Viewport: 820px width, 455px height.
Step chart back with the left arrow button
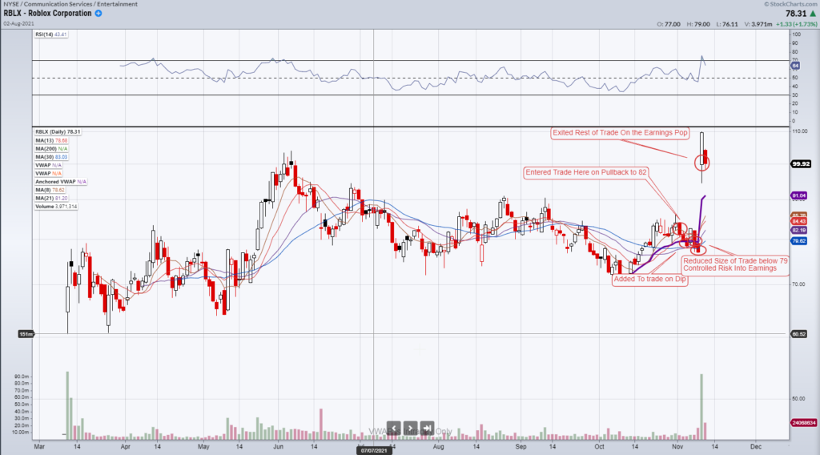pyautogui.click(x=394, y=428)
